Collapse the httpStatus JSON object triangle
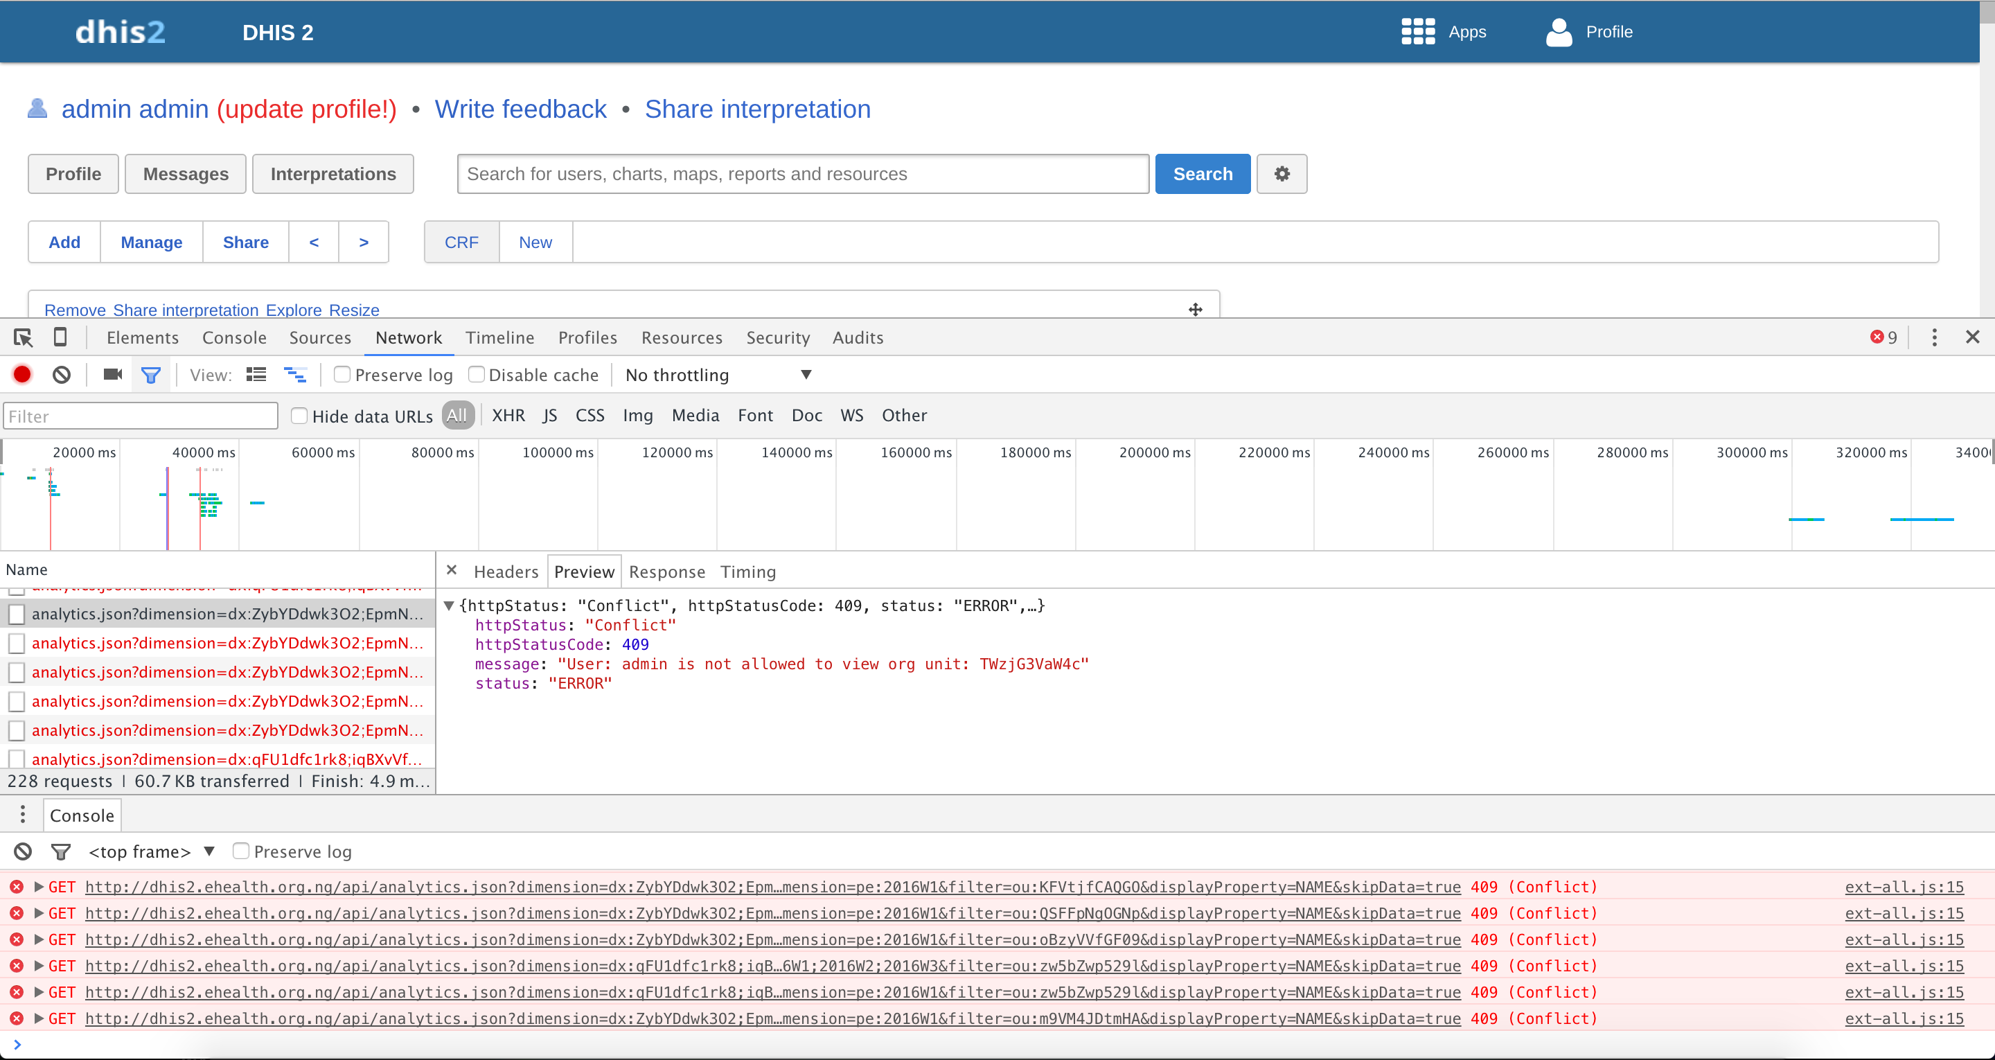1995x1060 pixels. coord(448,606)
